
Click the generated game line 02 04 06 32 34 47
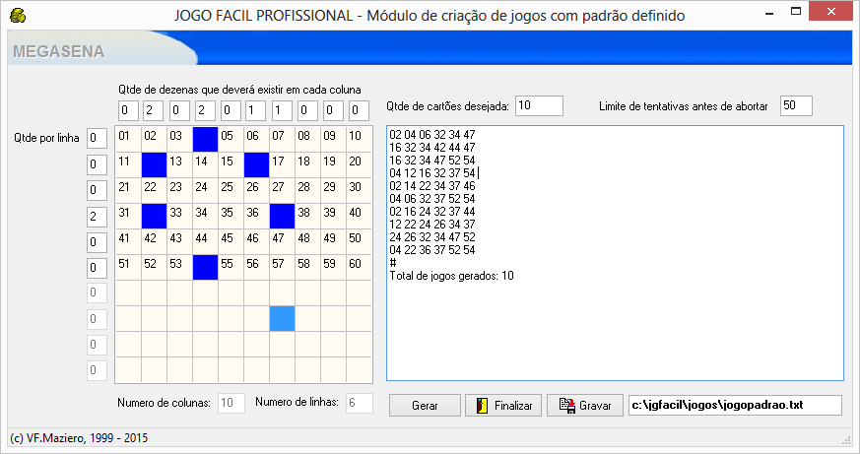(432, 135)
